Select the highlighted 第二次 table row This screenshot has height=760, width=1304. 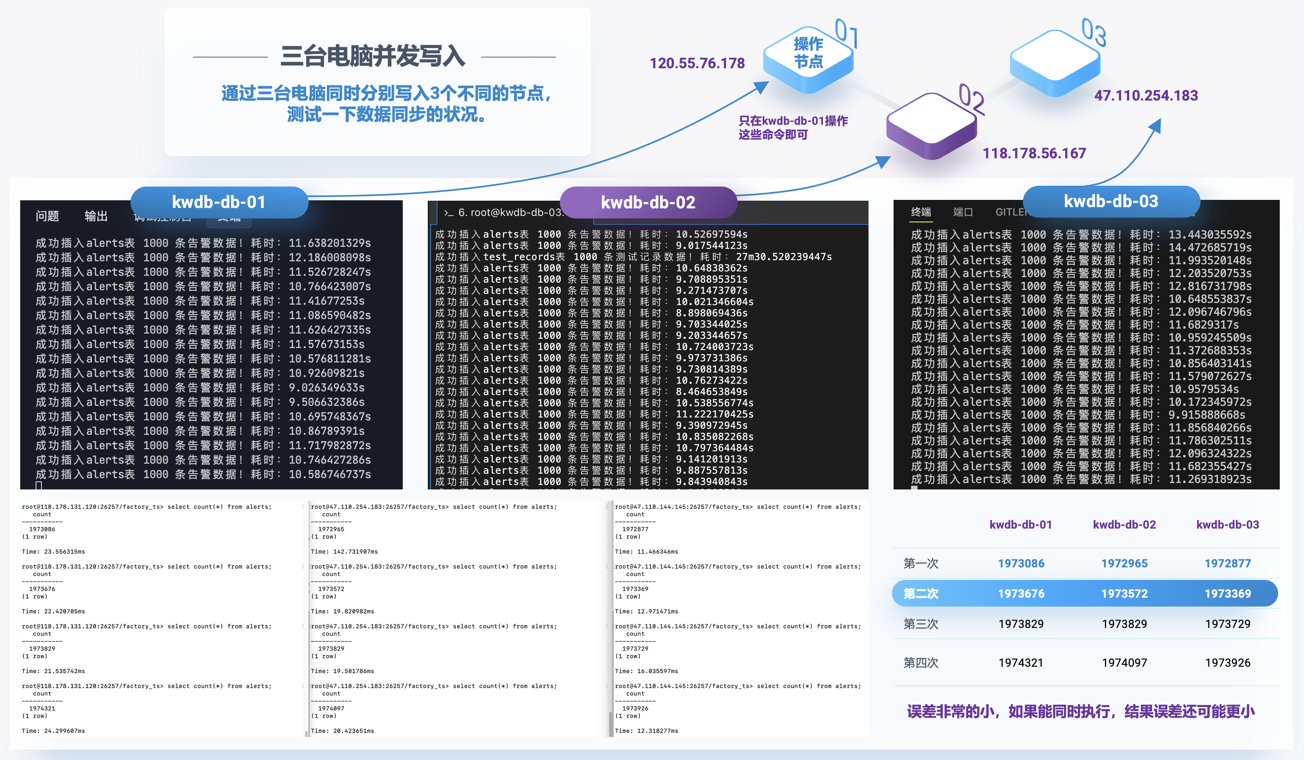click(x=1085, y=593)
